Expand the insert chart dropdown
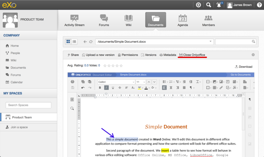The height and width of the screenshot is (157, 264). tap(224, 82)
